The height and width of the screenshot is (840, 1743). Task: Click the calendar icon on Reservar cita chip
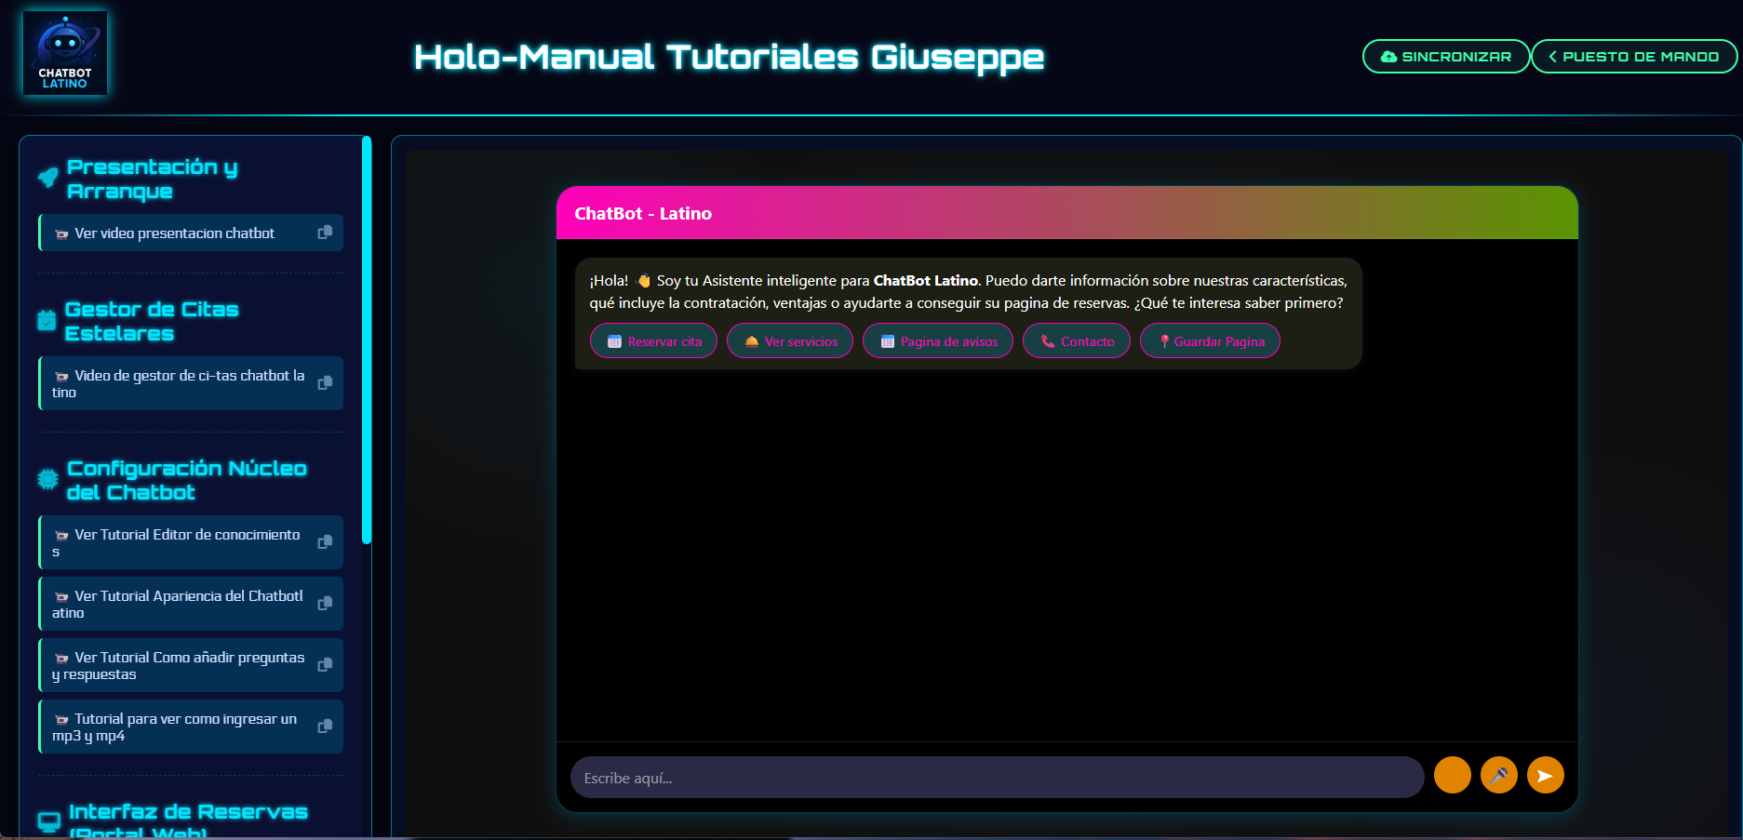[x=614, y=340]
